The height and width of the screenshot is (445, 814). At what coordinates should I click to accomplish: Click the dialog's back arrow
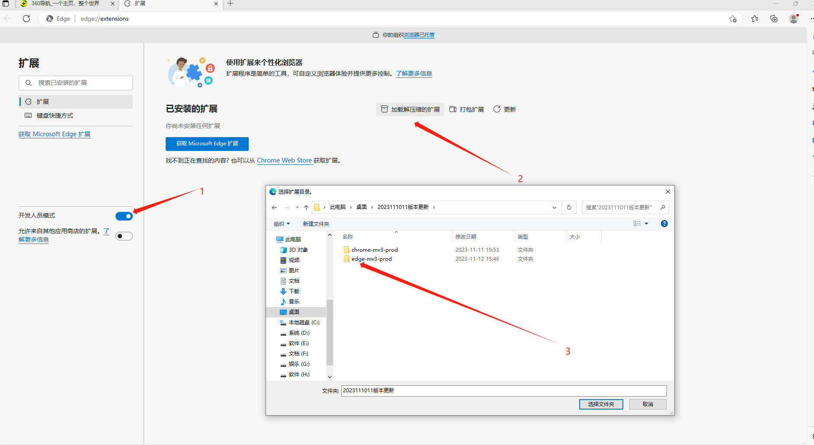coord(274,208)
